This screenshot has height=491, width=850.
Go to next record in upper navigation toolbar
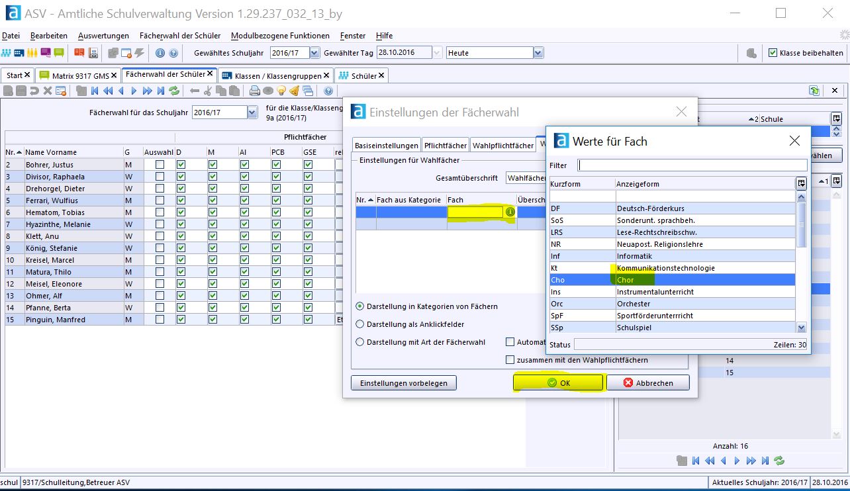[134, 91]
